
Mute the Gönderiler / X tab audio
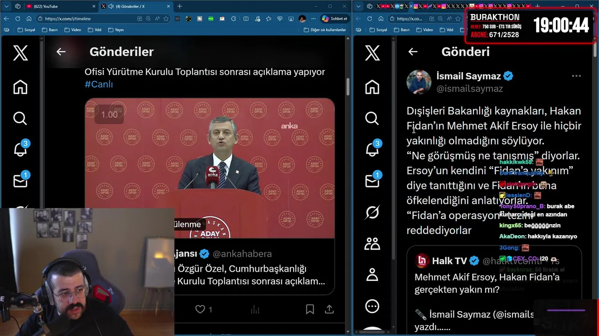point(111,7)
